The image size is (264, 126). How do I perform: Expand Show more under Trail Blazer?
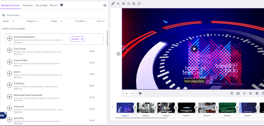[x=18, y=89]
